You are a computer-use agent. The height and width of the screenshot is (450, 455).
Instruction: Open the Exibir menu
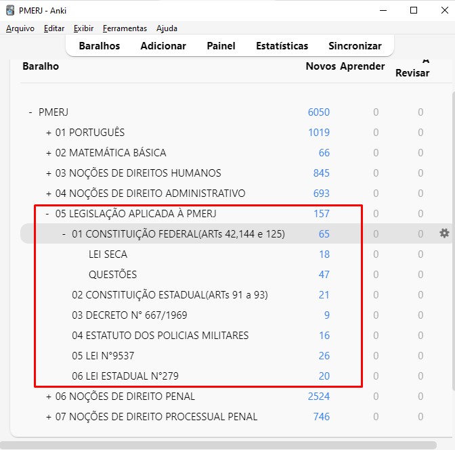83,28
